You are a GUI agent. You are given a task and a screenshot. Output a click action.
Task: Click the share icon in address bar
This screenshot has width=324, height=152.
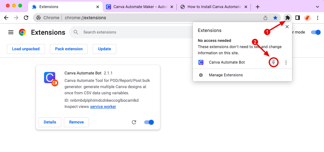coord(266,18)
